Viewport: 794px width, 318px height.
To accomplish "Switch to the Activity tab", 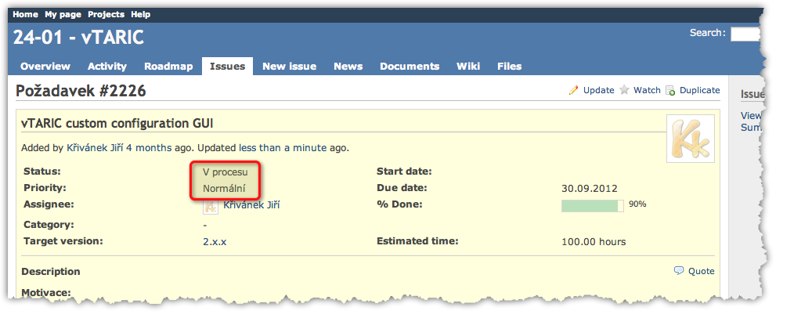I will [x=106, y=67].
